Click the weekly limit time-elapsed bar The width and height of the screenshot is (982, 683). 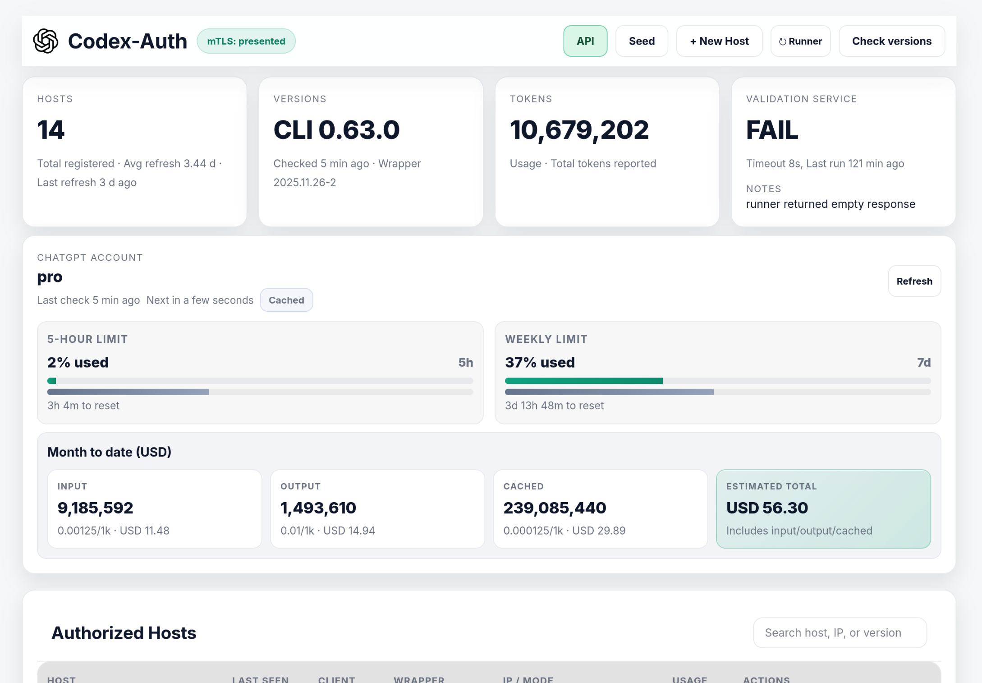[x=609, y=392]
